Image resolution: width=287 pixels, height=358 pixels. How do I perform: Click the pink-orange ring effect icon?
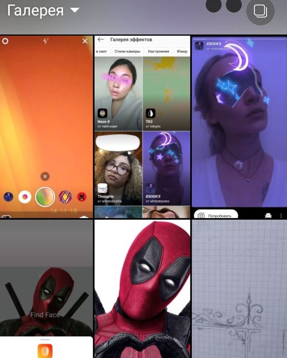25,197
